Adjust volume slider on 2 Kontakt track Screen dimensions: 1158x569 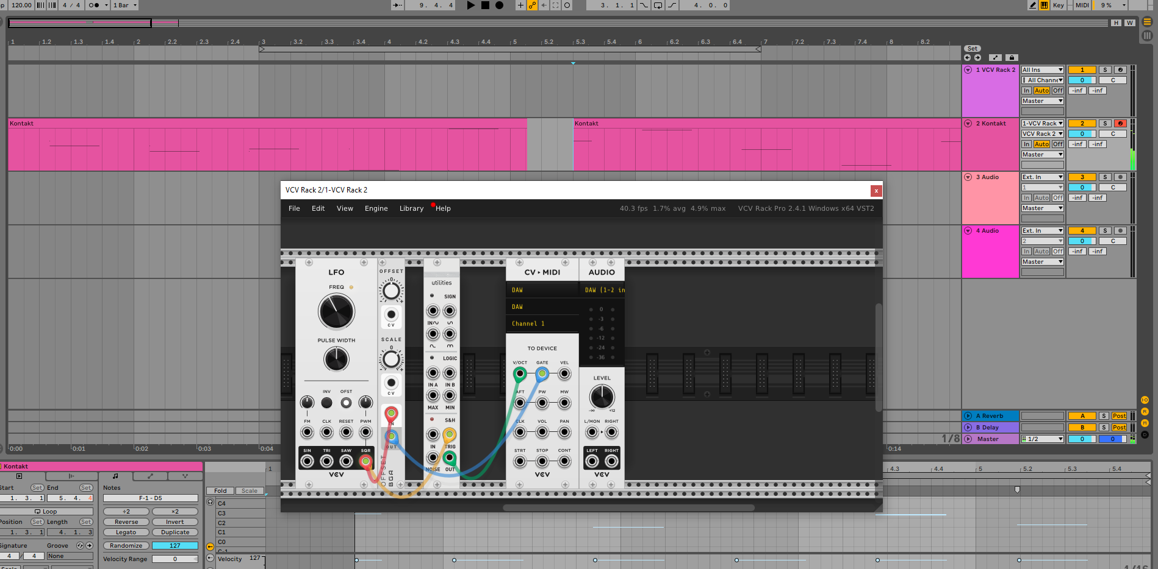pyautogui.click(x=1082, y=134)
